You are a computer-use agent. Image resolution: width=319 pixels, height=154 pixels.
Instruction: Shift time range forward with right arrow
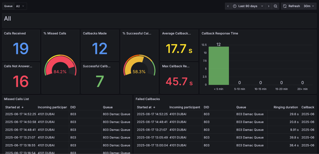(268, 6)
